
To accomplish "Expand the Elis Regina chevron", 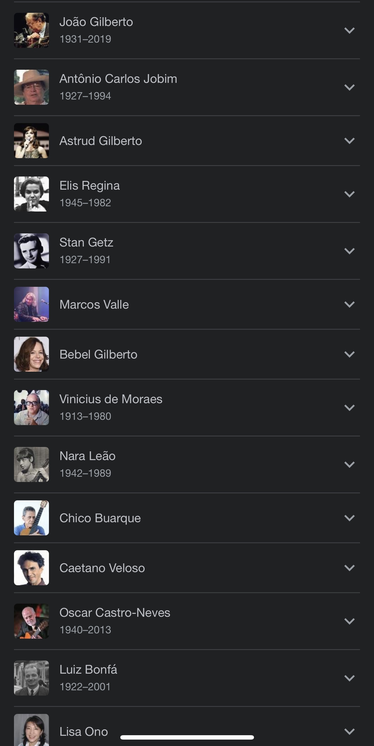I will [x=349, y=194].
